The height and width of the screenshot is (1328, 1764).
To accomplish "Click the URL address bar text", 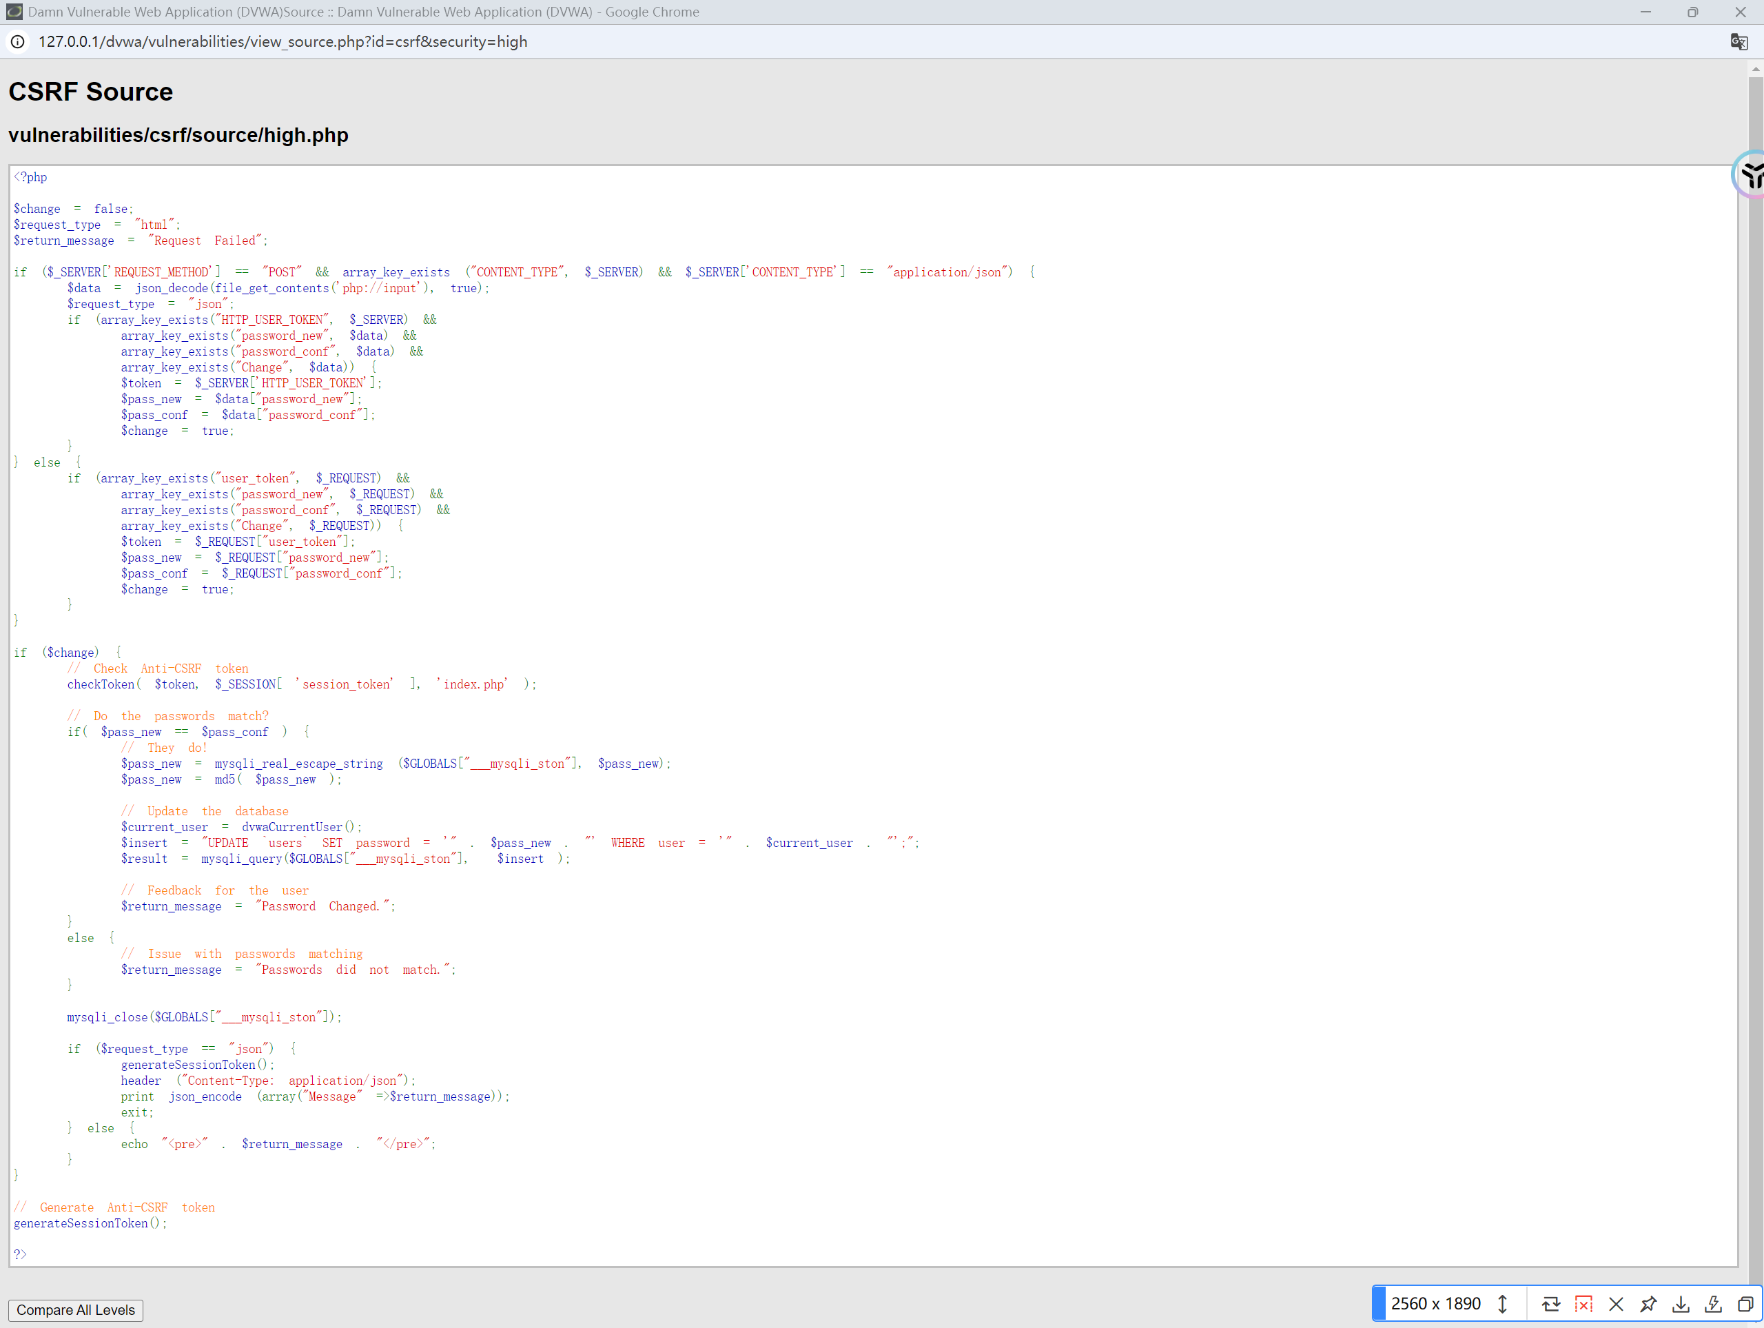I will point(283,41).
